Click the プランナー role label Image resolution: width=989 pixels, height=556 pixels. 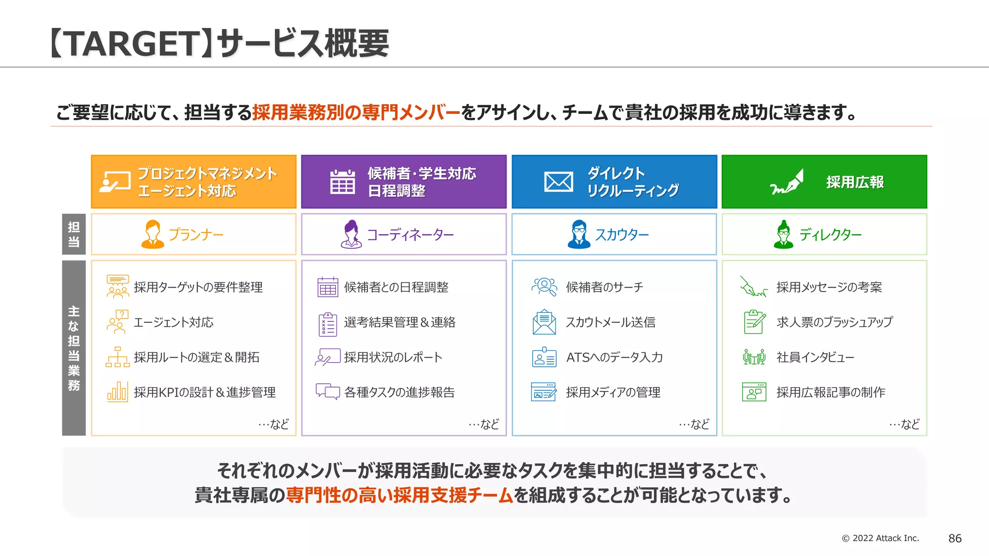tap(196, 235)
